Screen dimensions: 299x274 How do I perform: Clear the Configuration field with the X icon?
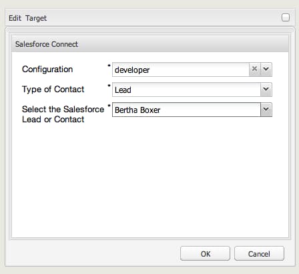click(254, 70)
